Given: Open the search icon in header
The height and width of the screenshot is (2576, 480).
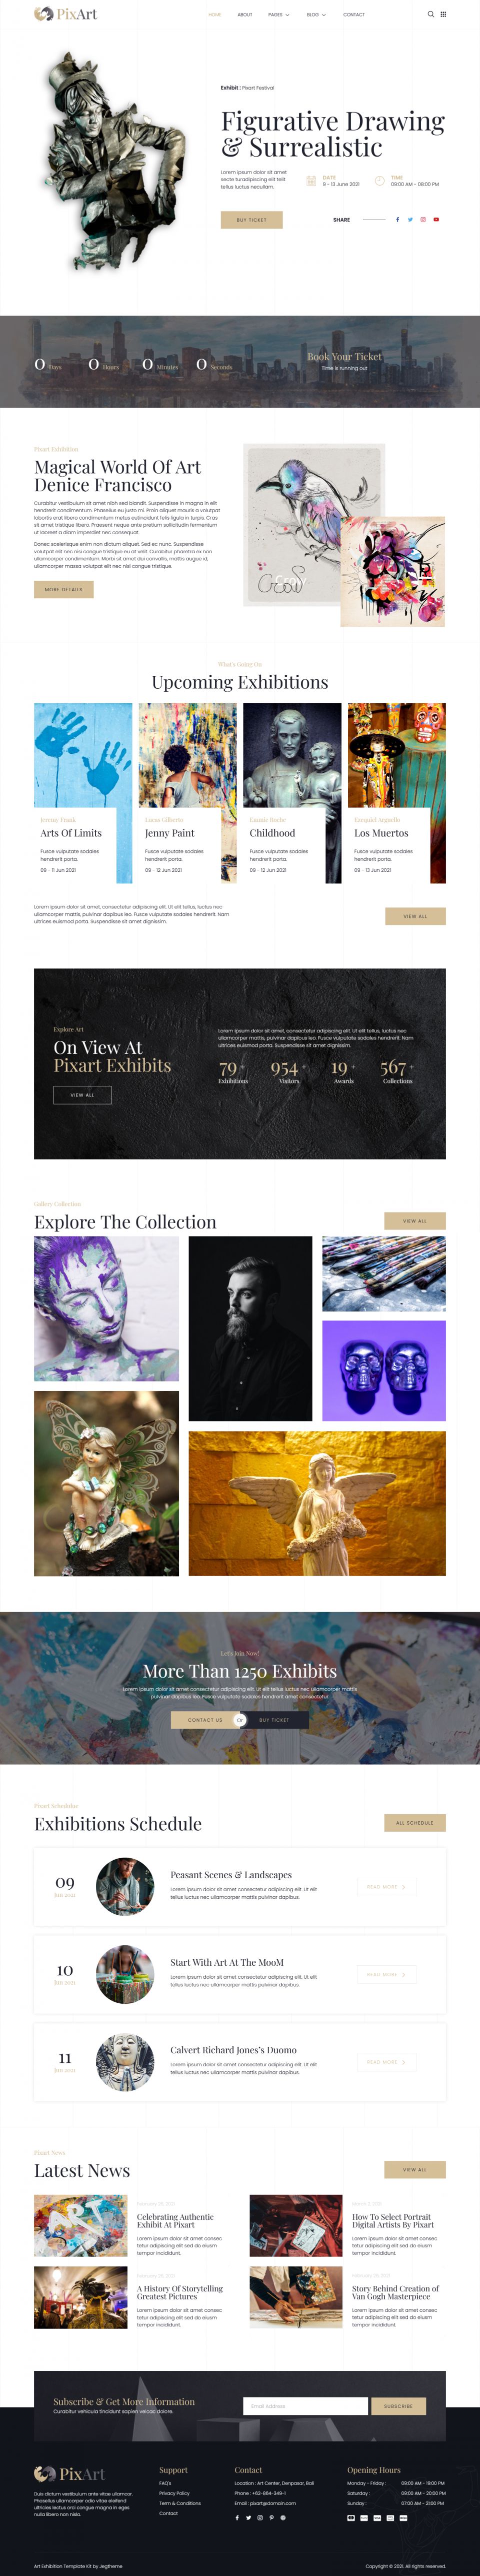Looking at the screenshot, I should [431, 14].
